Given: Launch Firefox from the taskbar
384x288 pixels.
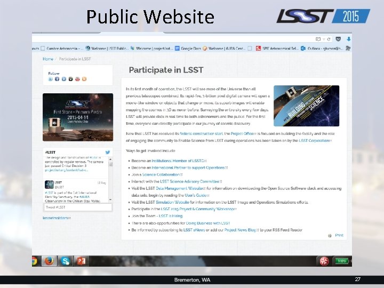Looking at the screenshot, I should point(49,261).
